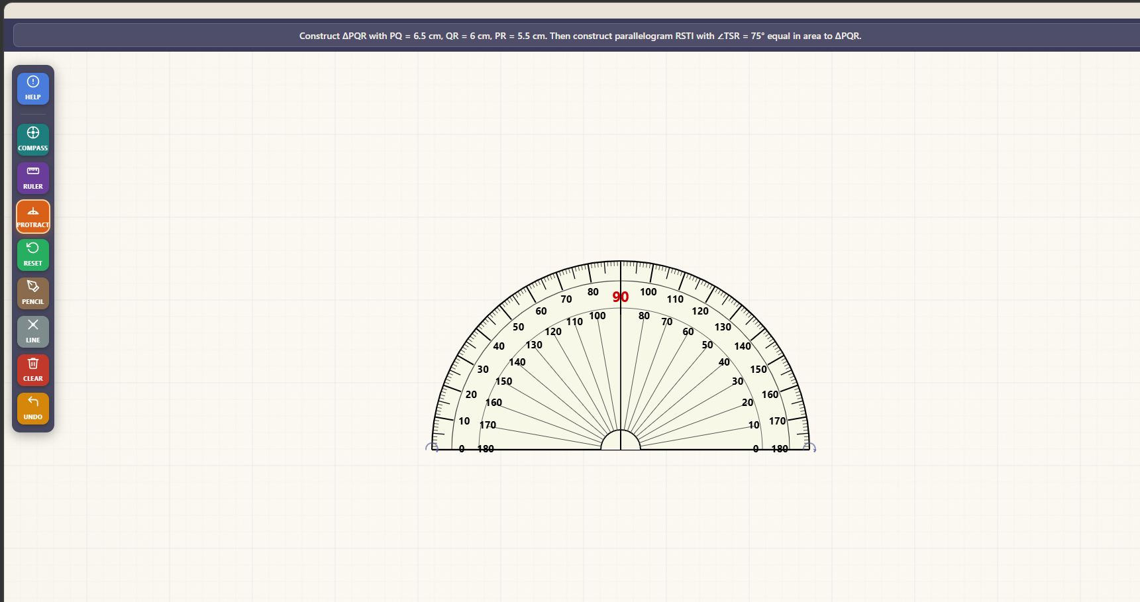Activate the Line tool
The width and height of the screenshot is (1140, 602).
(33, 331)
